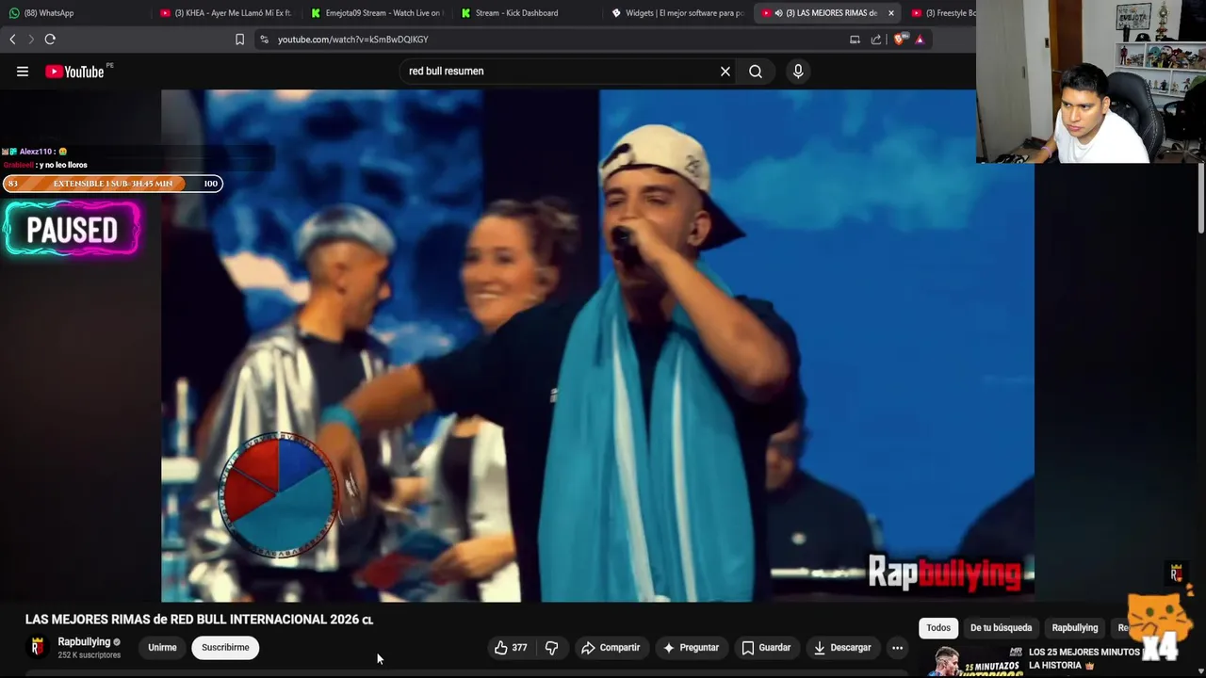Click the video player to pause

(597, 346)
